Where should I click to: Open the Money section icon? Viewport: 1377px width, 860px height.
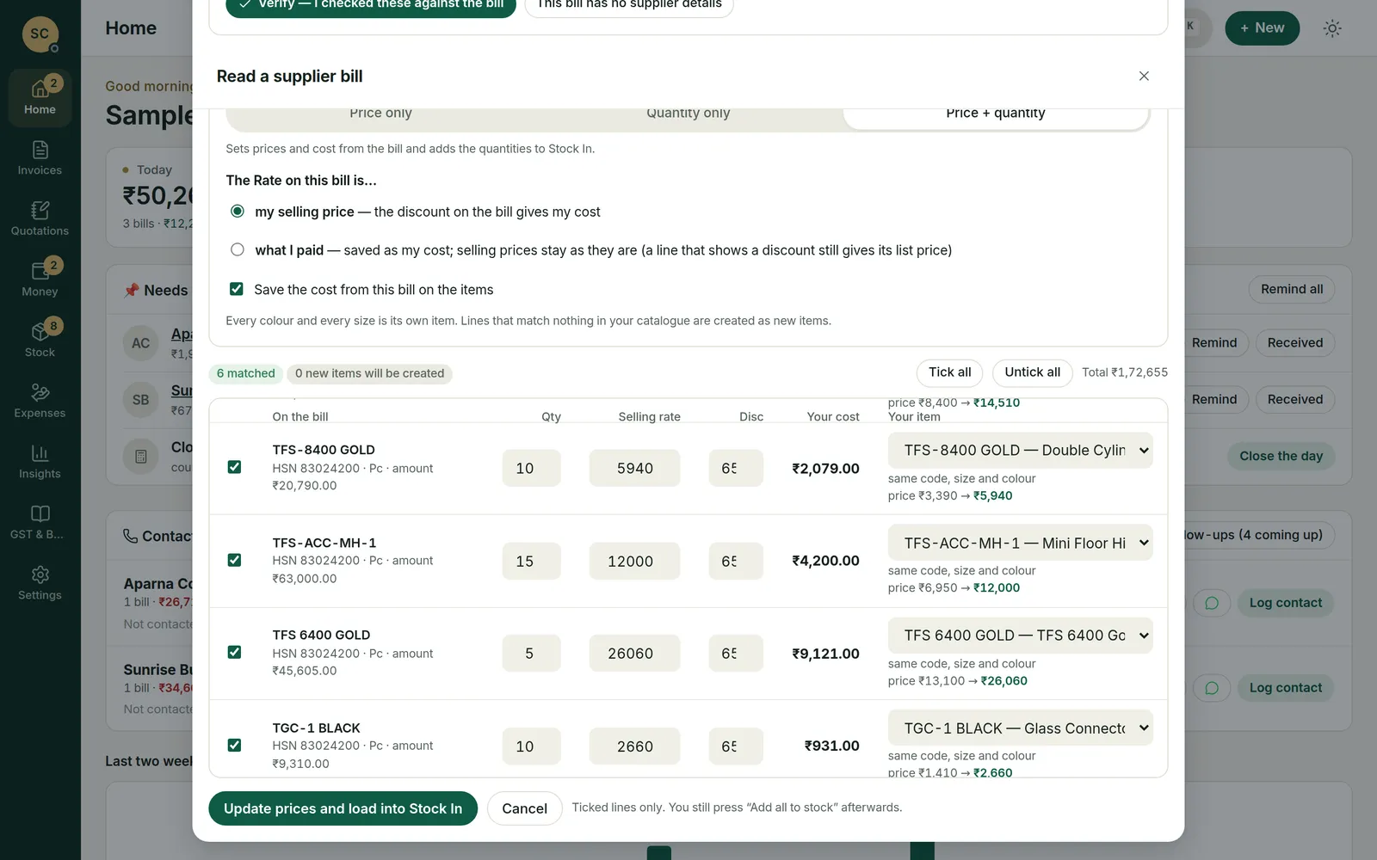40,279
